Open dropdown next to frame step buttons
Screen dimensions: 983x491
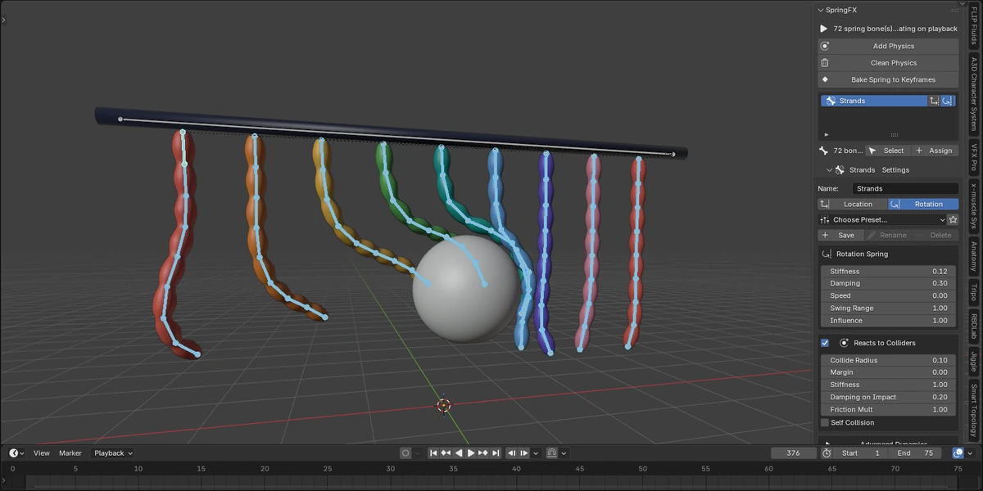click(x=537, y=453)
